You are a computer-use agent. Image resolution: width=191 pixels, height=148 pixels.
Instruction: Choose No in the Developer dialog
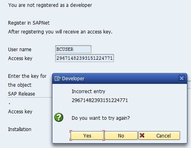pos(121,135)
